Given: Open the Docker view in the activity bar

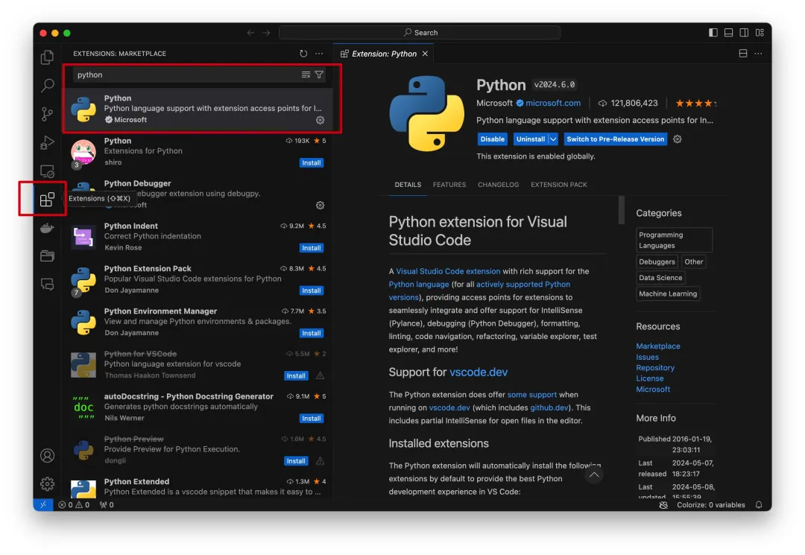Looking at the screenshot, I should coord(47,228).
